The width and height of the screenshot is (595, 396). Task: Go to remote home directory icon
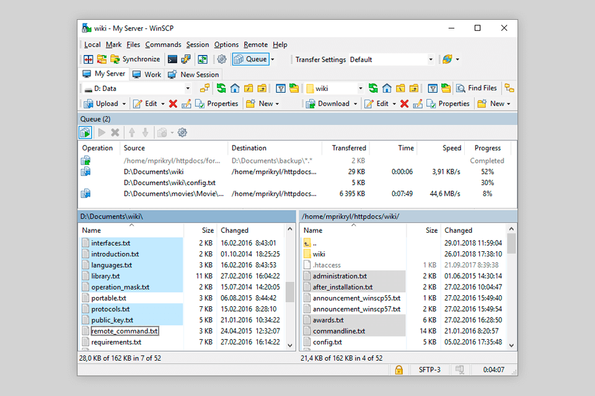(x=387, y=88)
